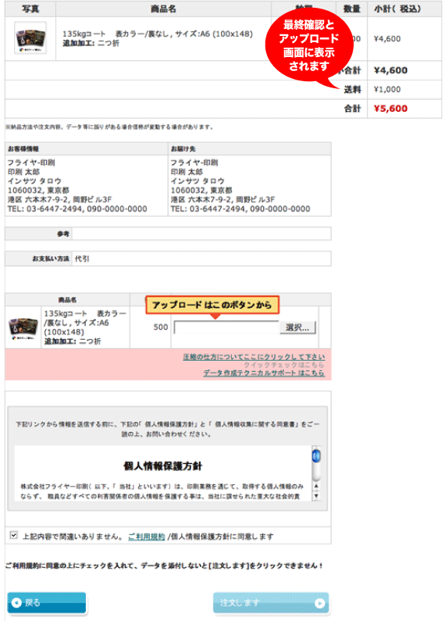Click the quantity 500 in upload row
The image size is (445, 621).
[x=161, y=327]
